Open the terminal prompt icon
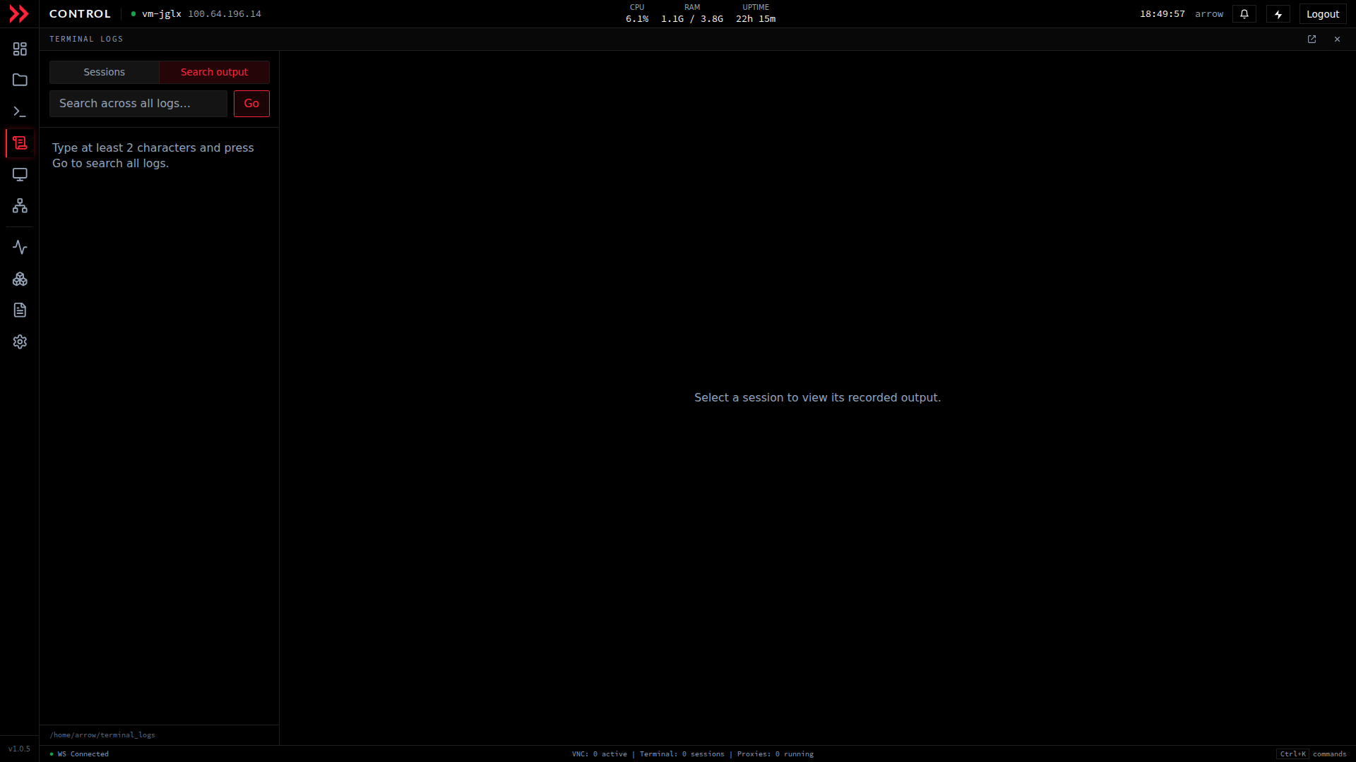Screen dimensions: 1356x762 tap(20, 111)
